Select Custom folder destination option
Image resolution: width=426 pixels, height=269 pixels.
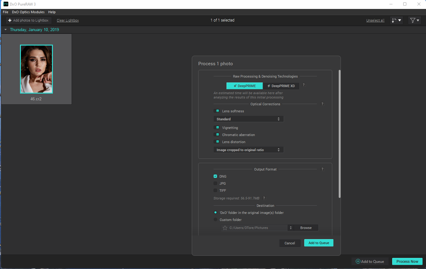pos(215,220)
